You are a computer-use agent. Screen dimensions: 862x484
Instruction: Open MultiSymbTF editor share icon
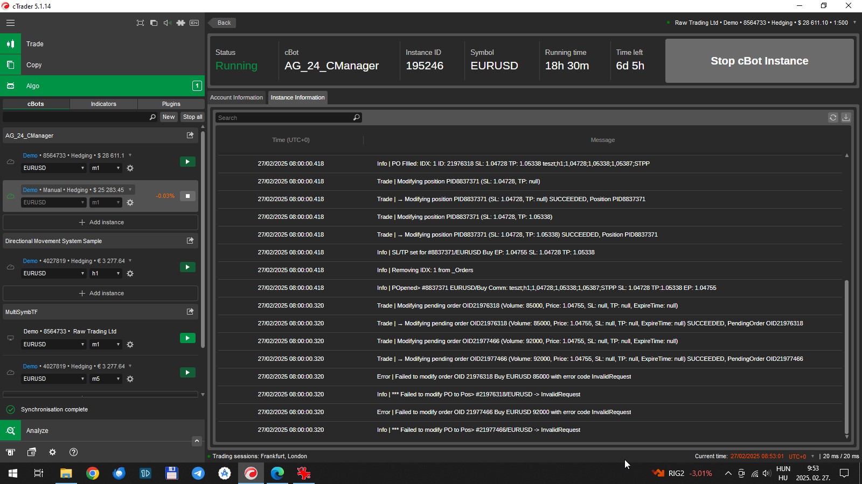pos(190,312)
